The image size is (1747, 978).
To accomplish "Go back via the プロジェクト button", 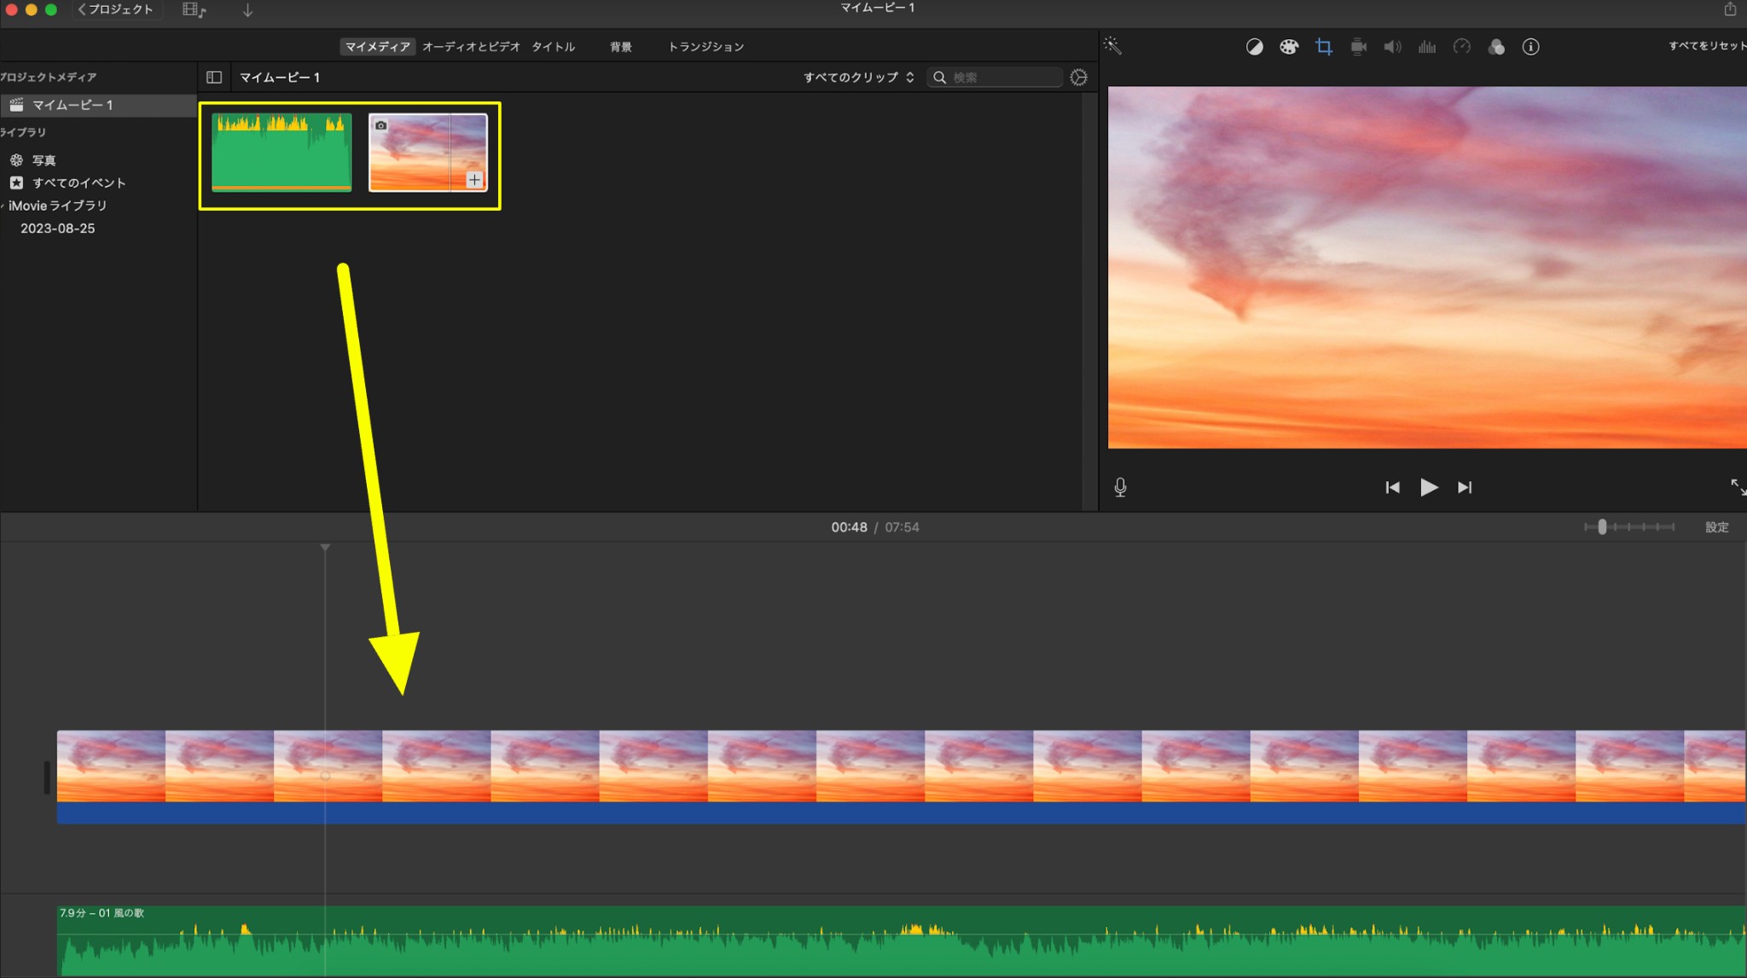I will [x=115, y=9].
